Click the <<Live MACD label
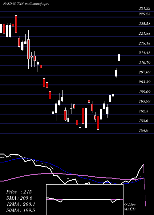The width and height of the screenshot is (154, 215). pyautogui.click(x=130, y=207)
